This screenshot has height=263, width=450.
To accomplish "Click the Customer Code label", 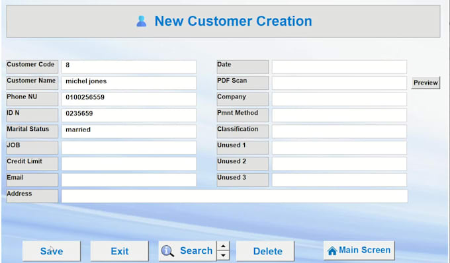I will 32,67.
